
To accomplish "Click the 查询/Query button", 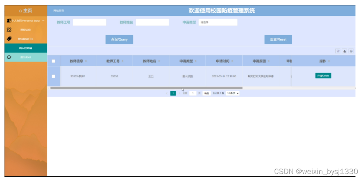I will click(119, 39).
